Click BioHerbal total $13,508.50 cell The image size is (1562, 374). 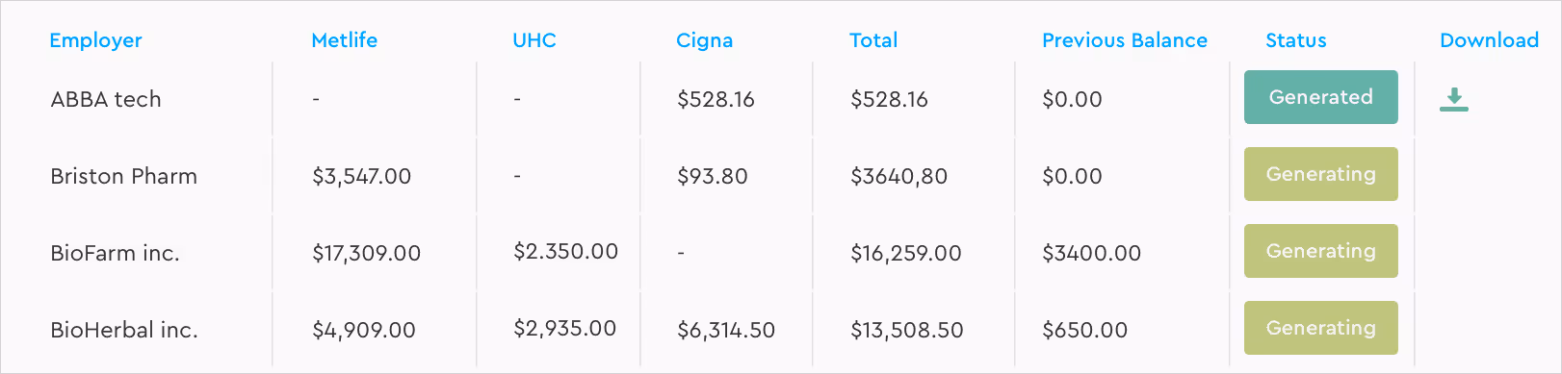point(906,330)
